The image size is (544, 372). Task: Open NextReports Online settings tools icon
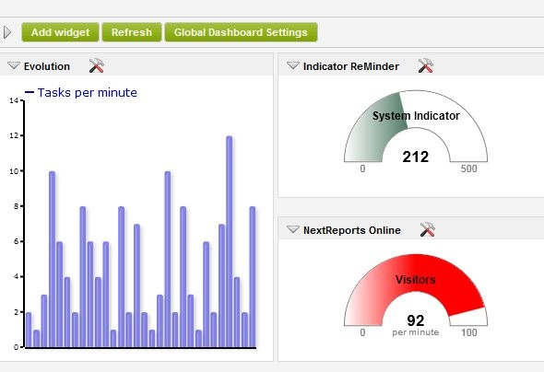point(428,229)
